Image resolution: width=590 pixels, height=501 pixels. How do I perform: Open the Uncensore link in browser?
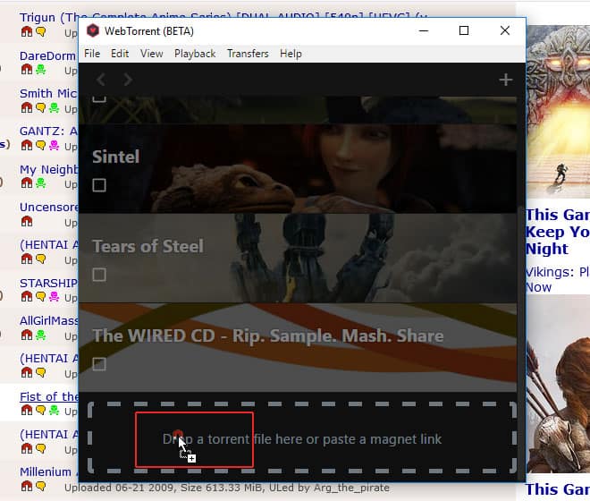(49, 208)
